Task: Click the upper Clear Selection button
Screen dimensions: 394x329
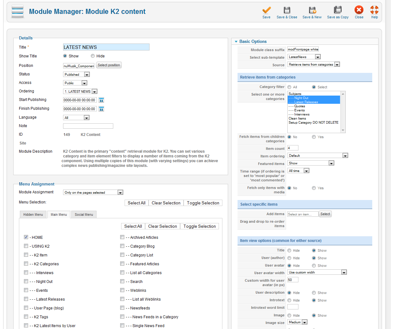Action: 166,203
